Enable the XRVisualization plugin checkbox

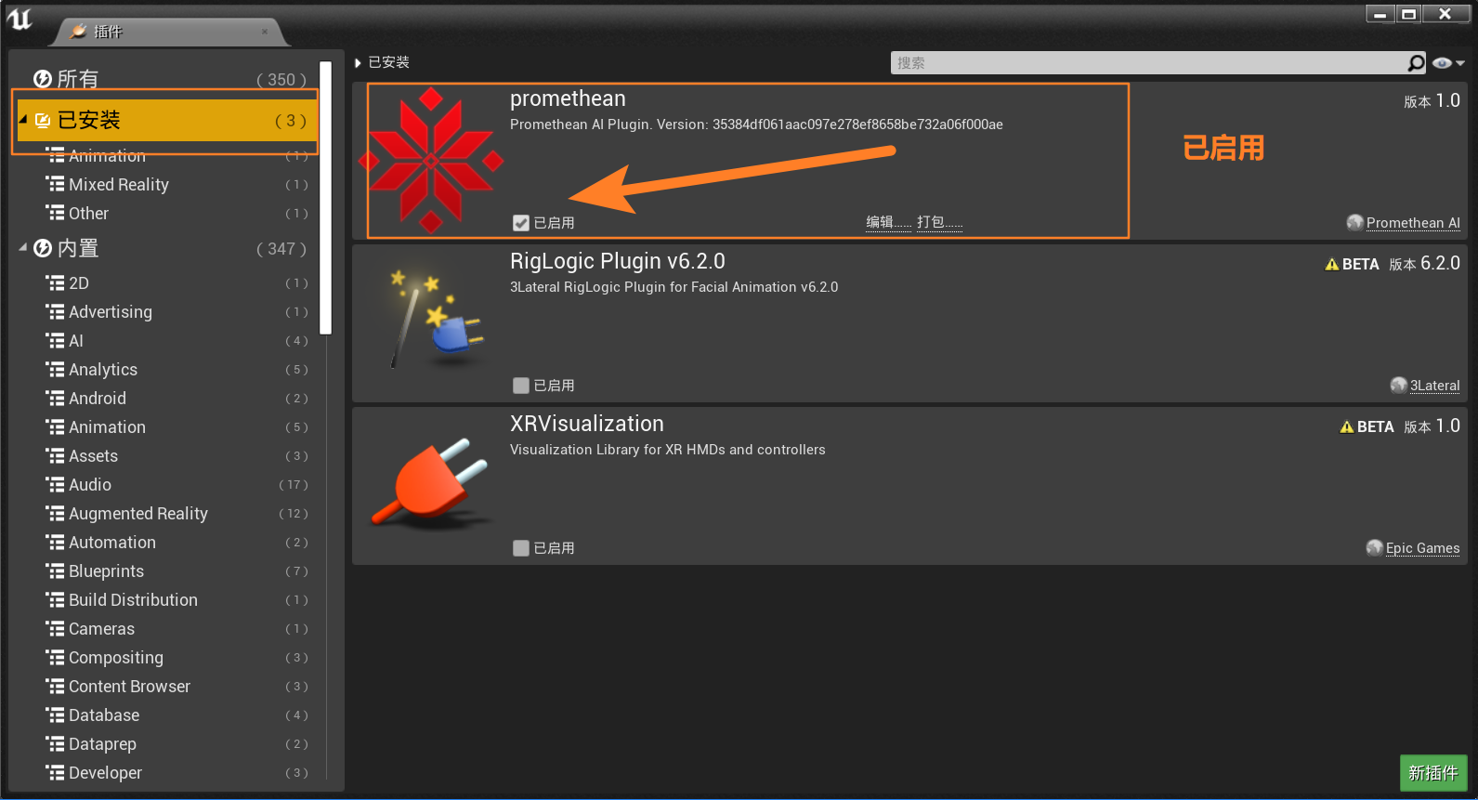pyautogui.click(x=521, y=548)
